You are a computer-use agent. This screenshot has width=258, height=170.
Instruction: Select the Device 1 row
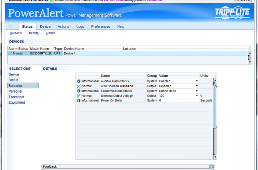[128, 53]
